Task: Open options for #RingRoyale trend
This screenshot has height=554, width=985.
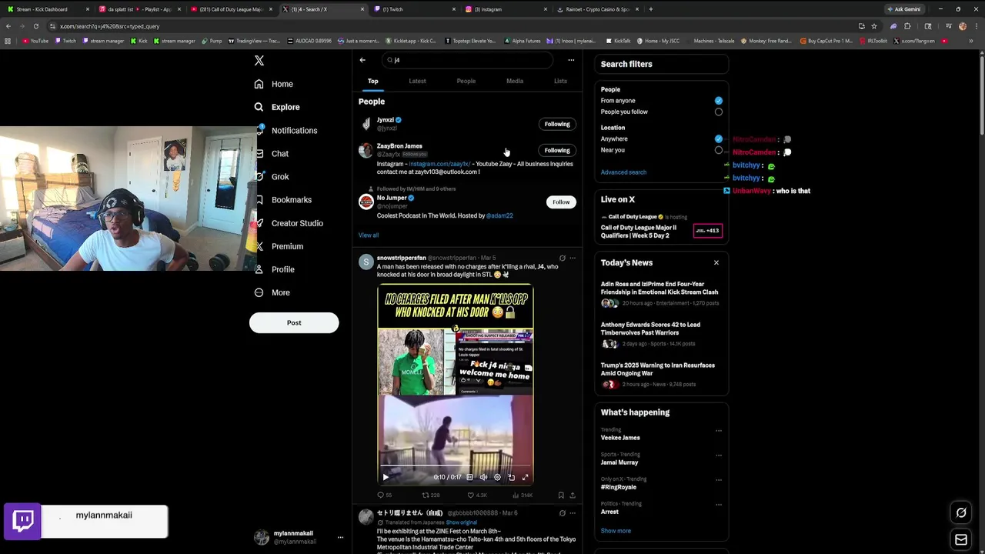Action: [x=719, y=480]
